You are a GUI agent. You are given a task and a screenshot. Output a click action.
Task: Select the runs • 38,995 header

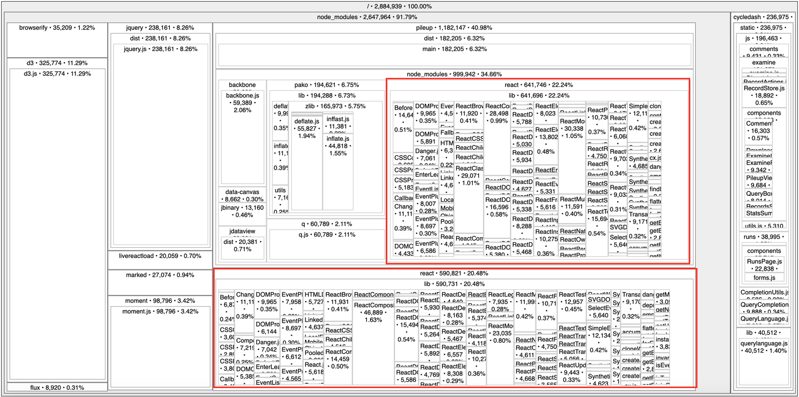pyautogui.click(x=762, y=237)
